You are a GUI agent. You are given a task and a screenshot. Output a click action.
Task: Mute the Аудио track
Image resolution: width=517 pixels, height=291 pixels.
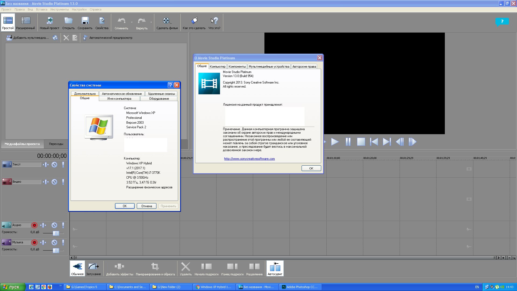click(54, 225)
